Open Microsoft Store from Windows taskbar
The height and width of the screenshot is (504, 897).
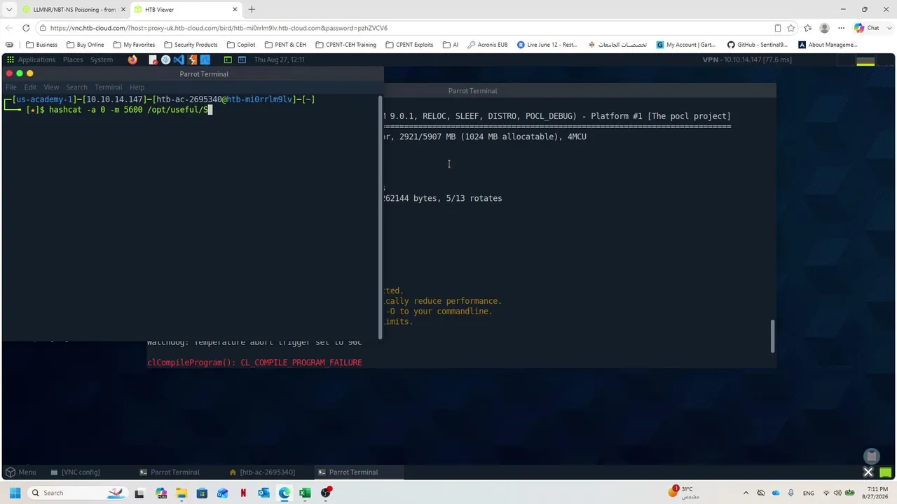click(x=202, y=493)
